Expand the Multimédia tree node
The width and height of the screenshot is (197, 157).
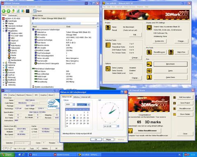[x=3, y=63]
